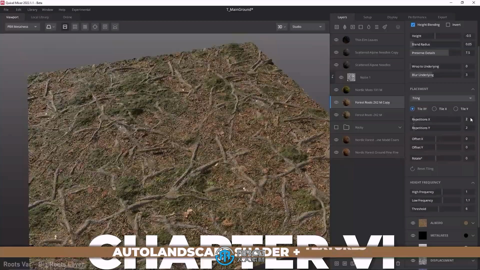Toggle Invert checkbox for height blending
Screen dimensions: 480x270
point(448,24)
